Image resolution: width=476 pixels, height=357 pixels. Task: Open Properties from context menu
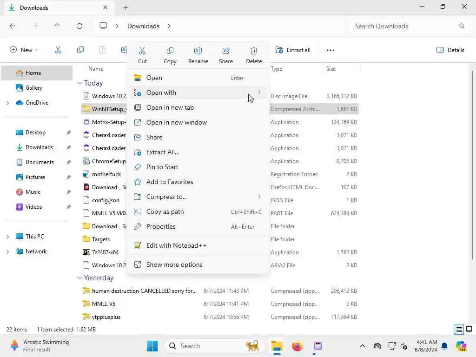(199, 226)
